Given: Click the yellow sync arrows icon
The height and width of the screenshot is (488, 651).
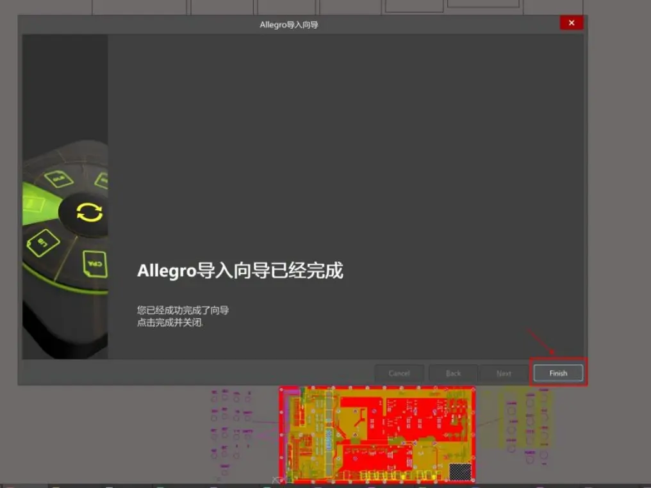Looking at the screenshot, I should tap(89, 213).
